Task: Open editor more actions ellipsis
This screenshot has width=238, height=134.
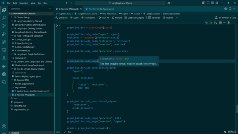Action: point(235,9)
